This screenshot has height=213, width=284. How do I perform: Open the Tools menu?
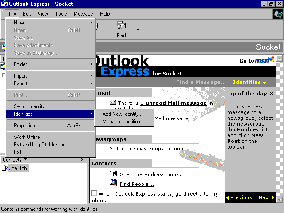pyautogui.click(x=61, y=14)
